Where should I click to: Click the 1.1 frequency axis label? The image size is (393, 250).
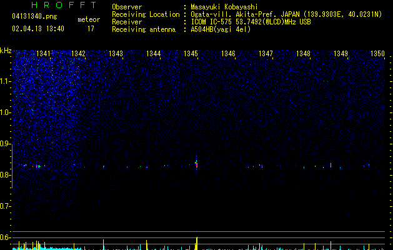pyautogui.click(x=5, y=81)
